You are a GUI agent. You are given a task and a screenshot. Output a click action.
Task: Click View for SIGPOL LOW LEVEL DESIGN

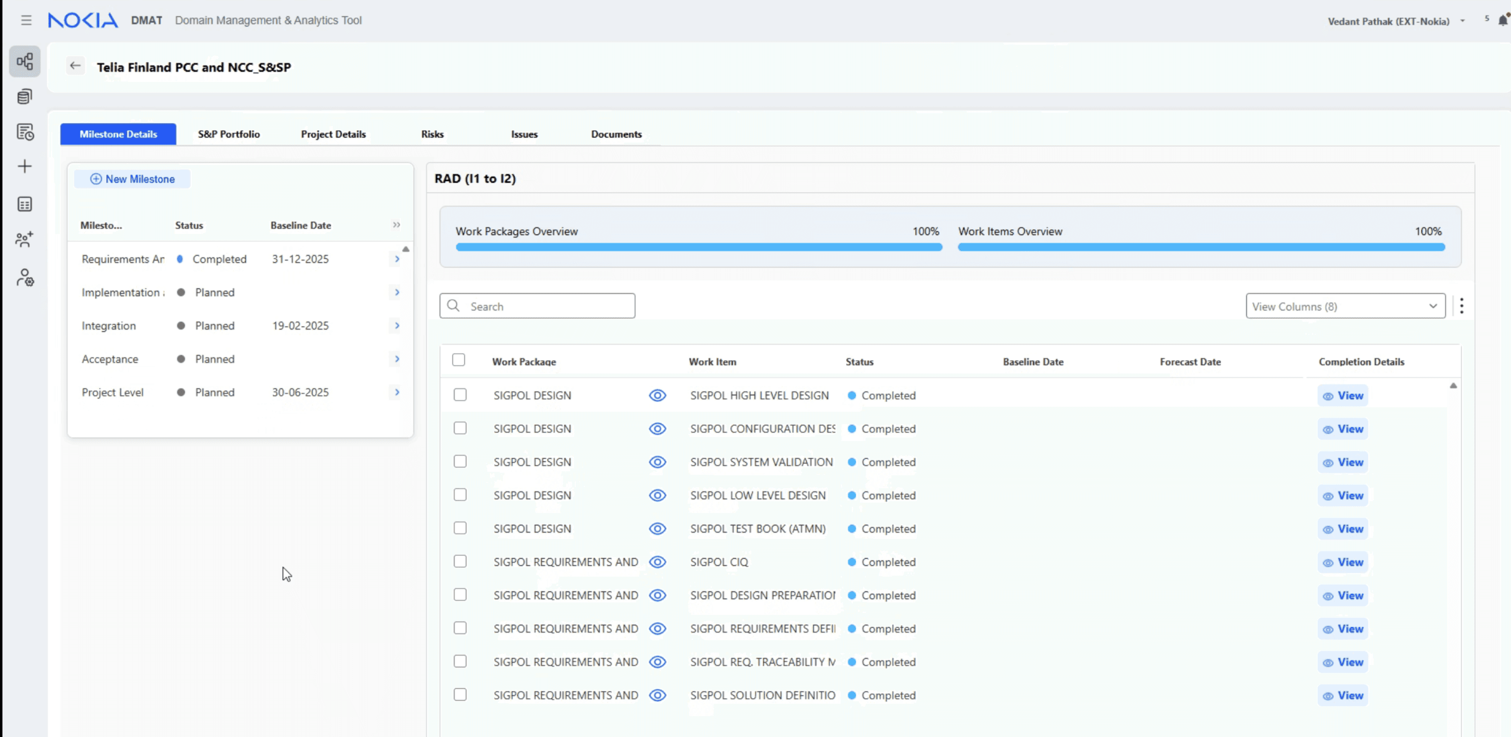coord(1343,496)
